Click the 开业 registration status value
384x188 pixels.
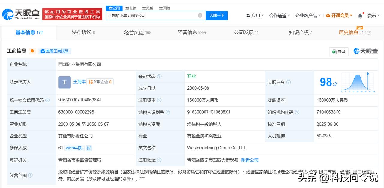coord(191,76)
